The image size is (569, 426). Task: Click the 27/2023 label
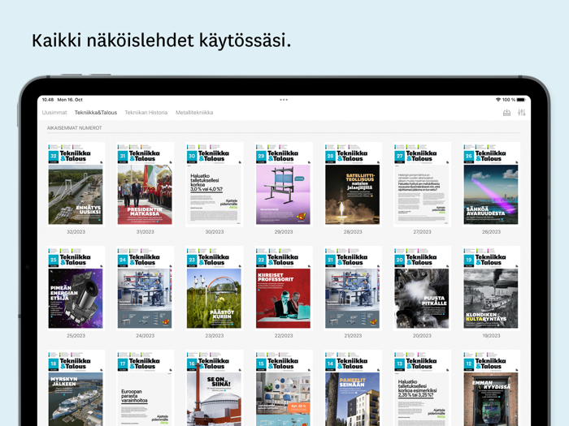(x=422, y=232)
